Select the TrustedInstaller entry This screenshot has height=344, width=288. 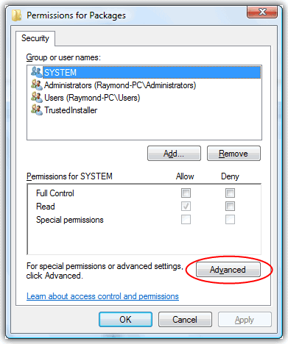tap(71, 110)
